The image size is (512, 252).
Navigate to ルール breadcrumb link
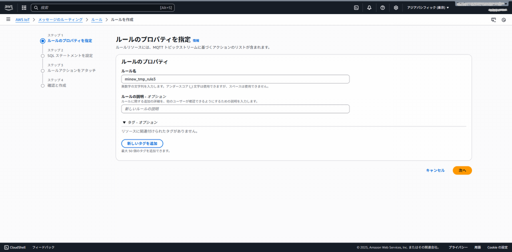pos(96,19)
